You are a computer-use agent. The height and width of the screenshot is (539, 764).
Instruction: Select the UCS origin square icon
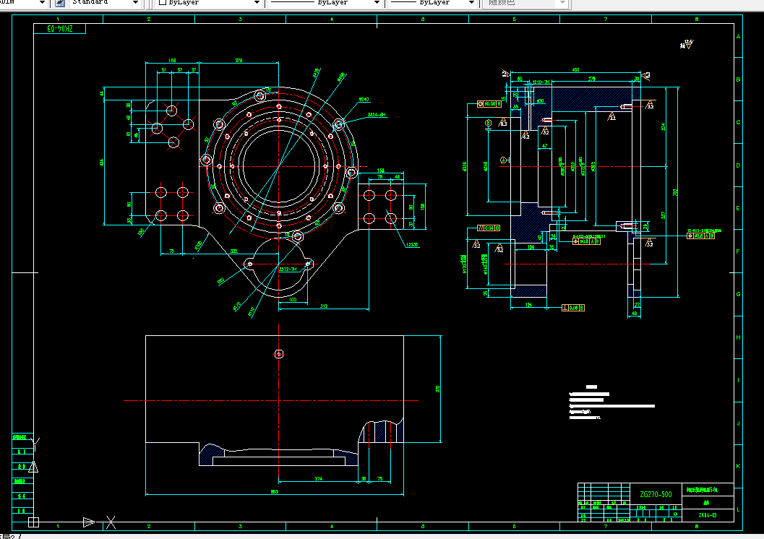click(x=34, y=522)
